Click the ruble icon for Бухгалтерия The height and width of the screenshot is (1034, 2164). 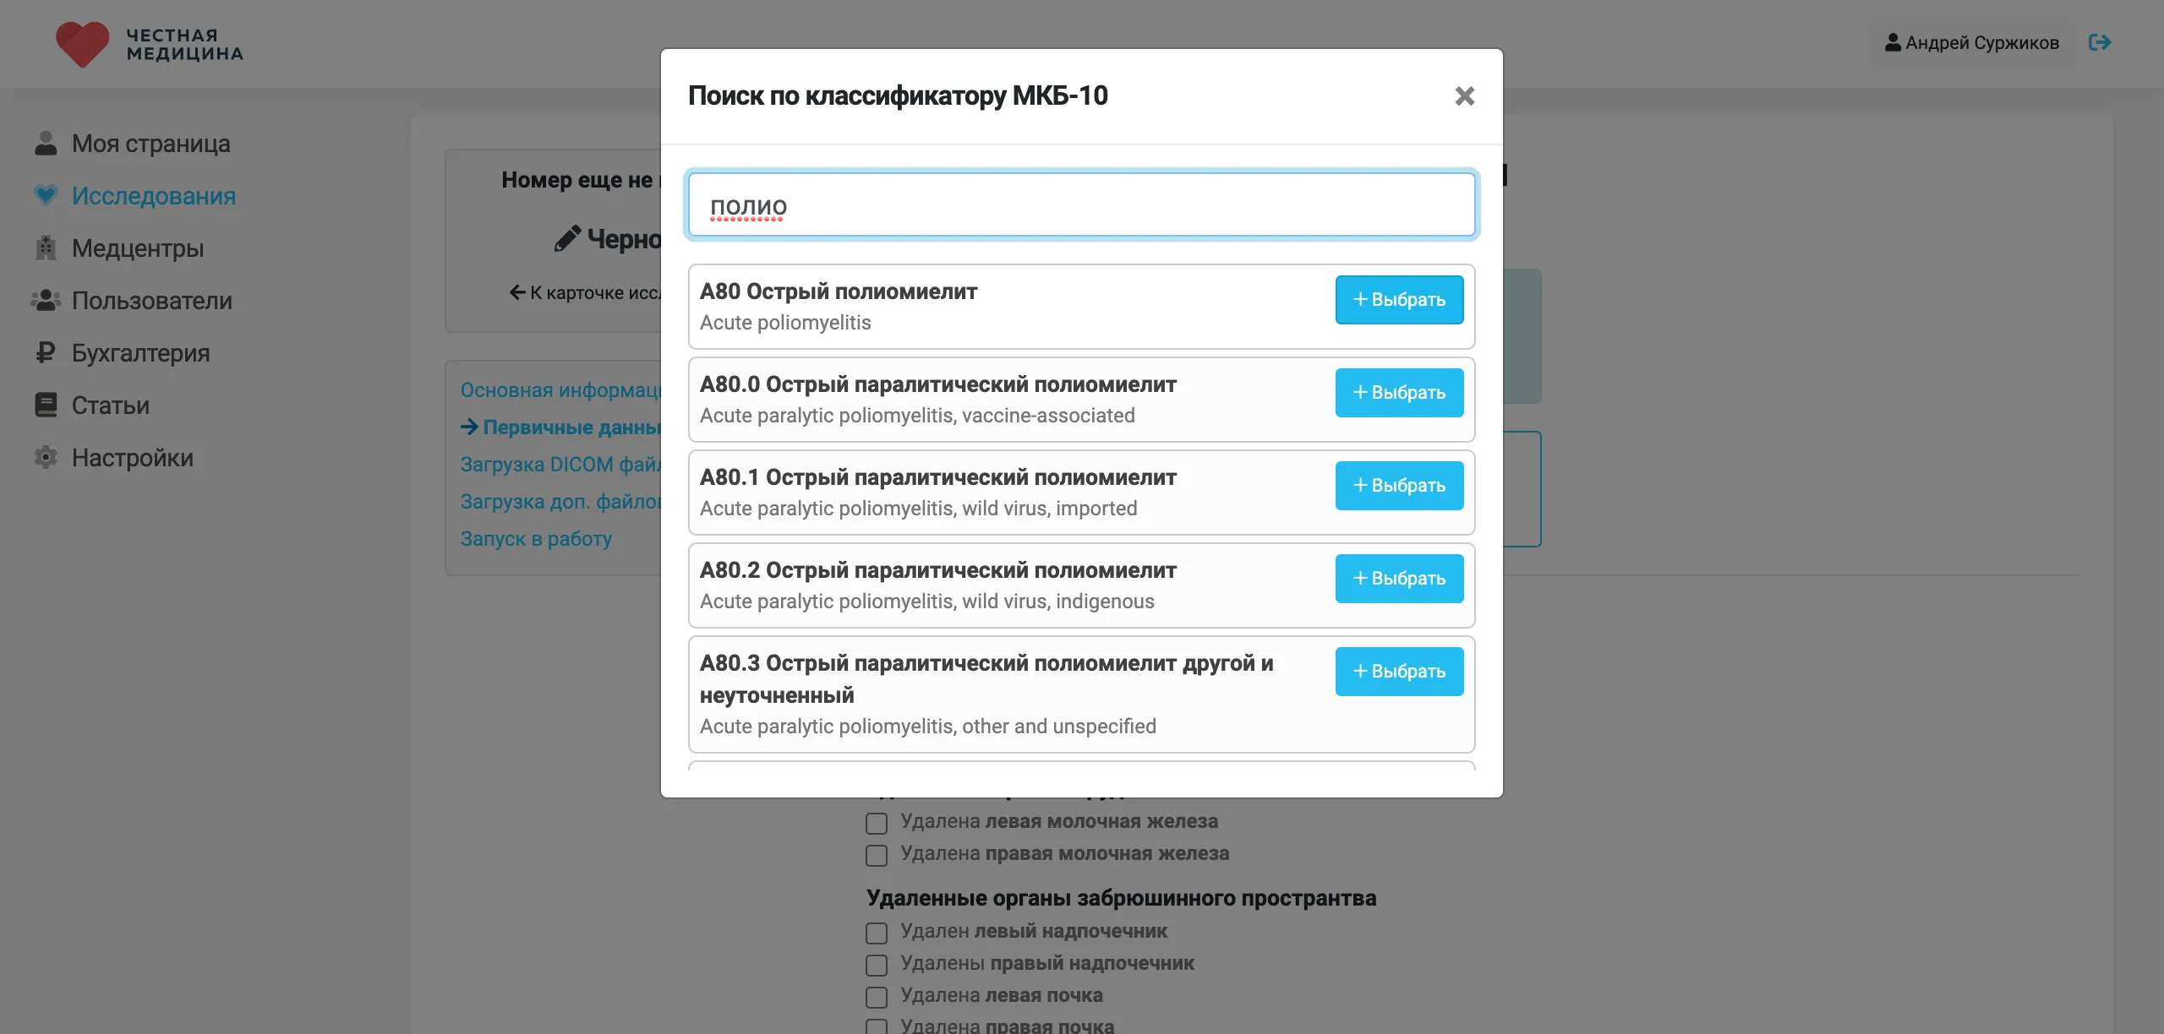pyautogui.click(x=46, y=353)
